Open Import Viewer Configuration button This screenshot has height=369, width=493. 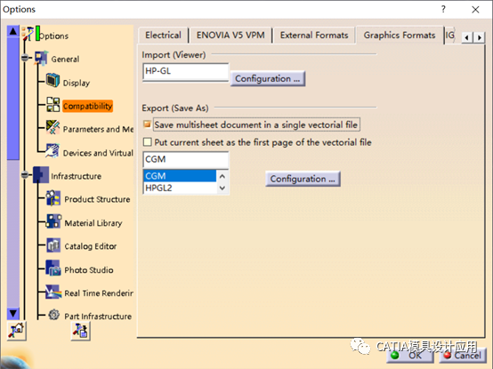point(268,78)
